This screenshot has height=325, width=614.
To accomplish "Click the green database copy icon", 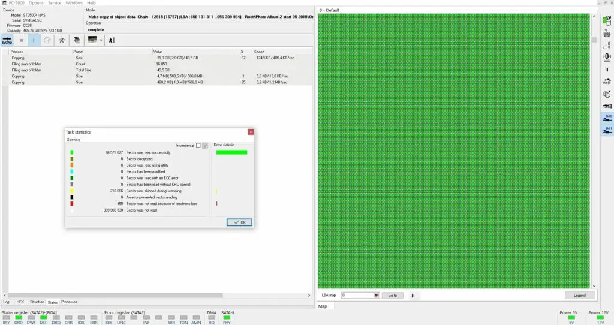I will (x=607, y=20).
